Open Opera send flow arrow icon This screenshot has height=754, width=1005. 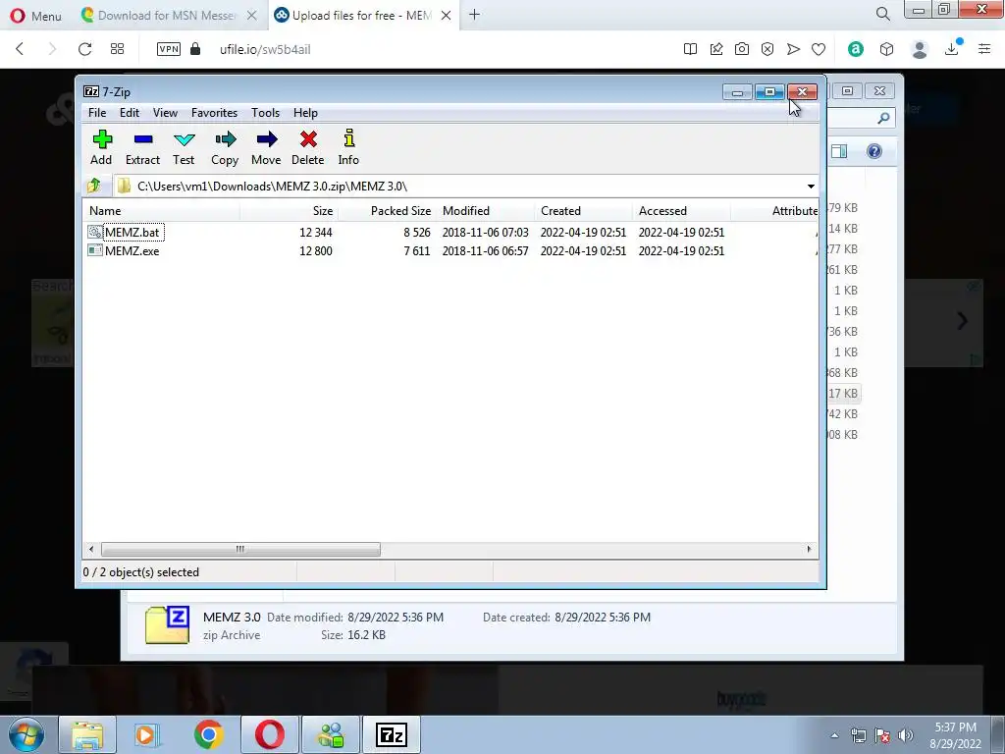(x=793, y=49)
